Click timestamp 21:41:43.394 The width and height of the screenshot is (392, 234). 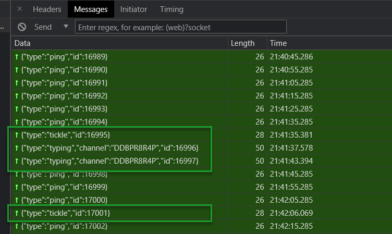click(x=291, y=161)
